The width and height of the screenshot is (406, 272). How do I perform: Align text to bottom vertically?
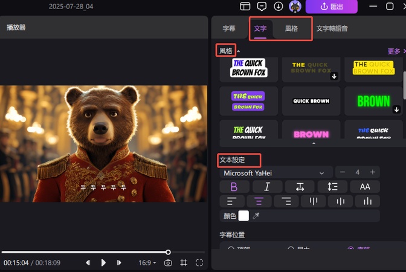coord(367,201)
